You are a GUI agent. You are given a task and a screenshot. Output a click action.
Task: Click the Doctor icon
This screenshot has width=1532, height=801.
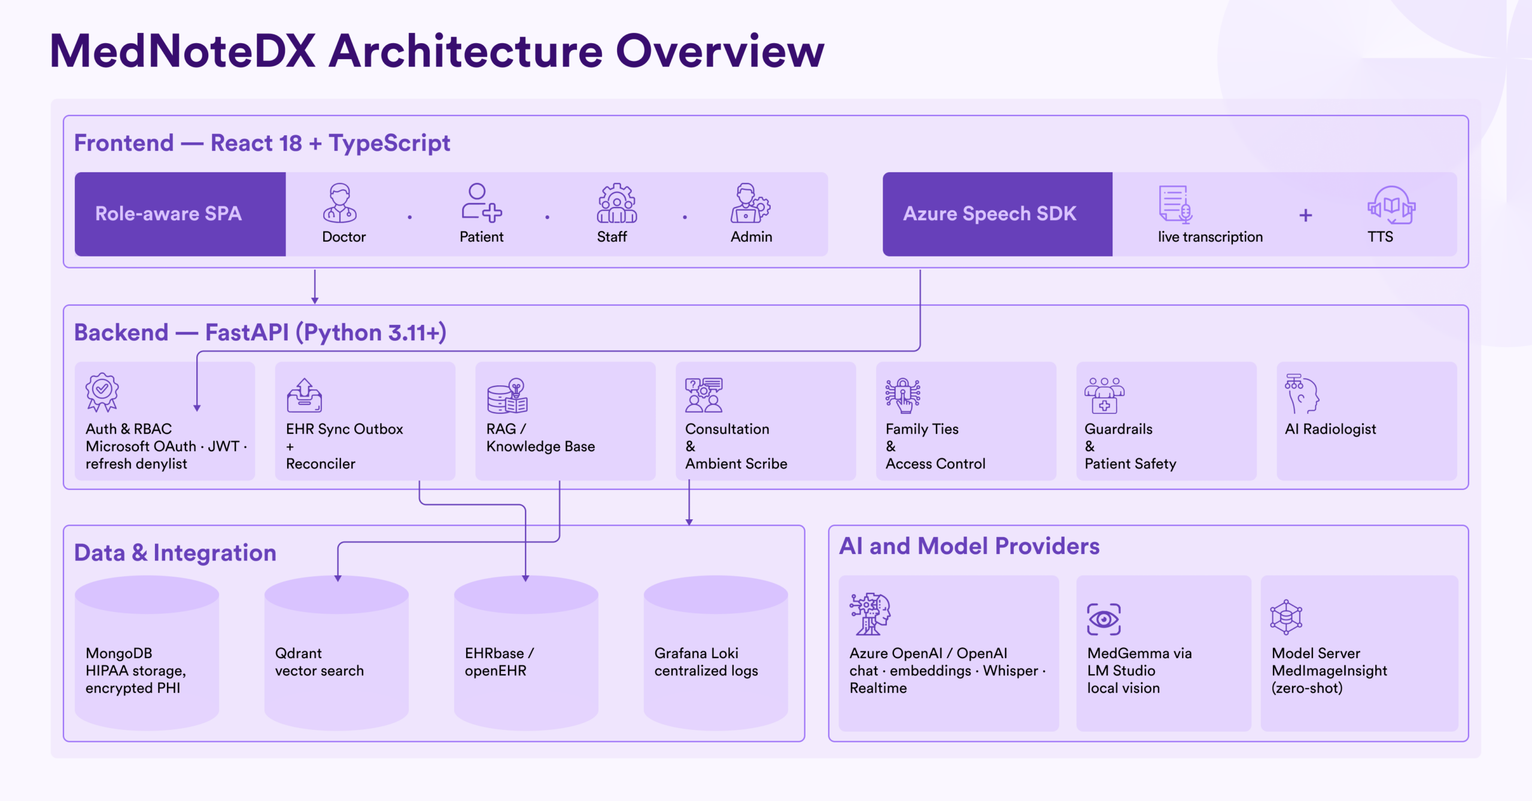pyautogui.click(x=340, y=203)
